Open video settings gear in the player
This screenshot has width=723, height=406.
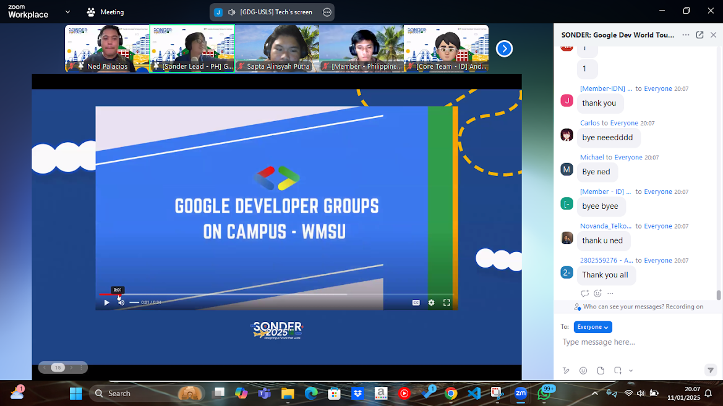[431, 303]
